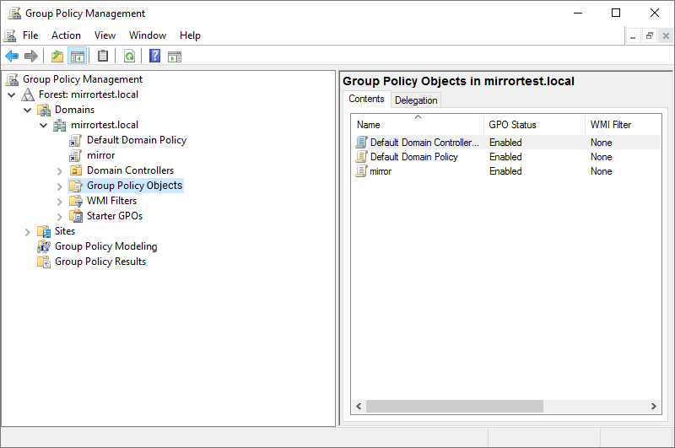Image resolution: width=675 pixels, height=448 pixels.
Task: Open Help with the blue question icon
Action: [x=154, y=56]
